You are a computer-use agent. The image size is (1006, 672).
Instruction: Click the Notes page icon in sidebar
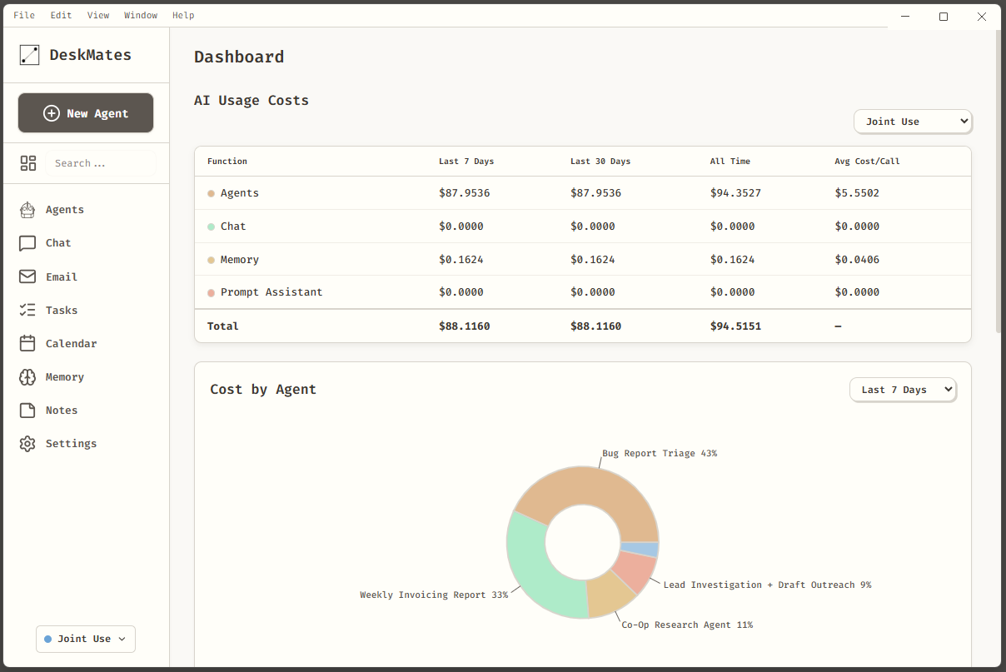pyautogui.click(x=27, y=411)
